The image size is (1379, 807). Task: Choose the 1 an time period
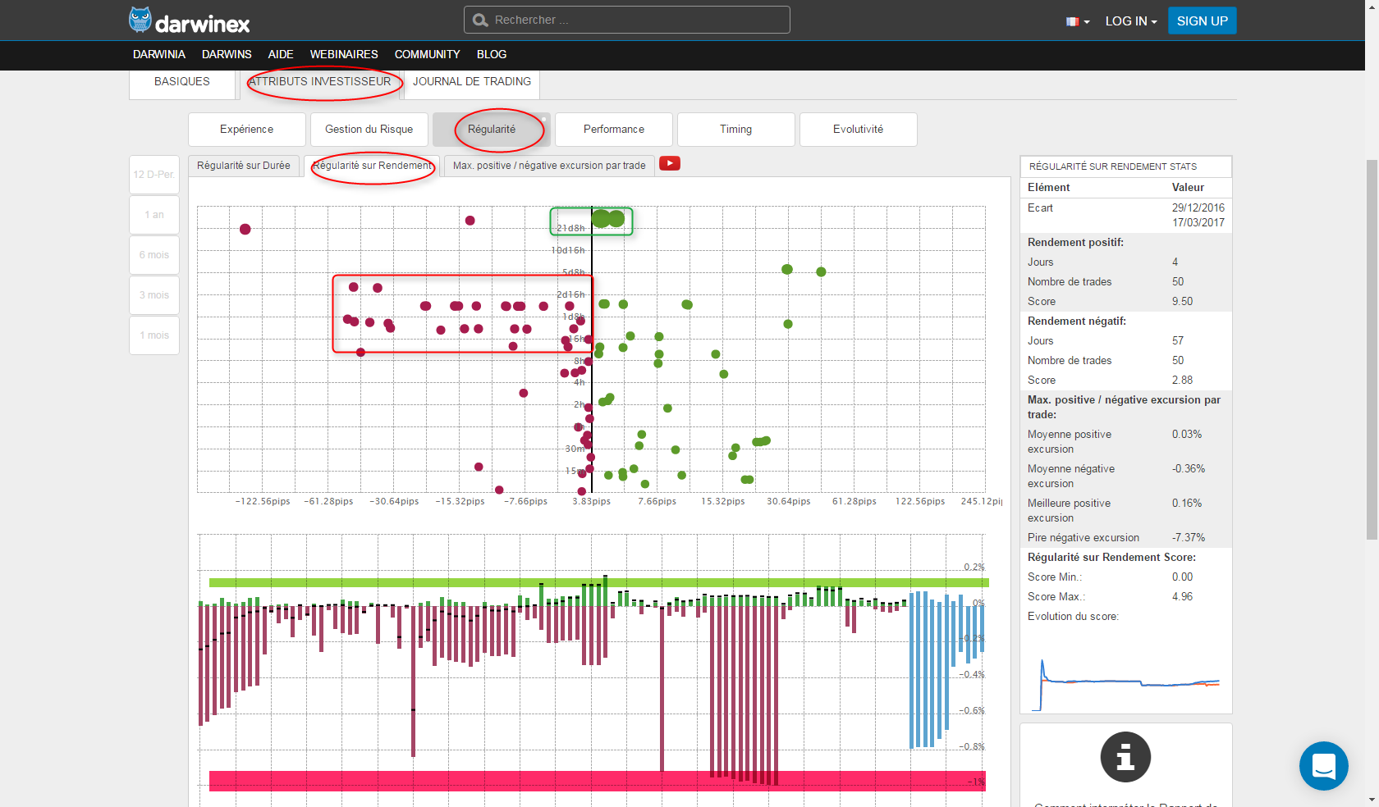click(x=154, y=215)
